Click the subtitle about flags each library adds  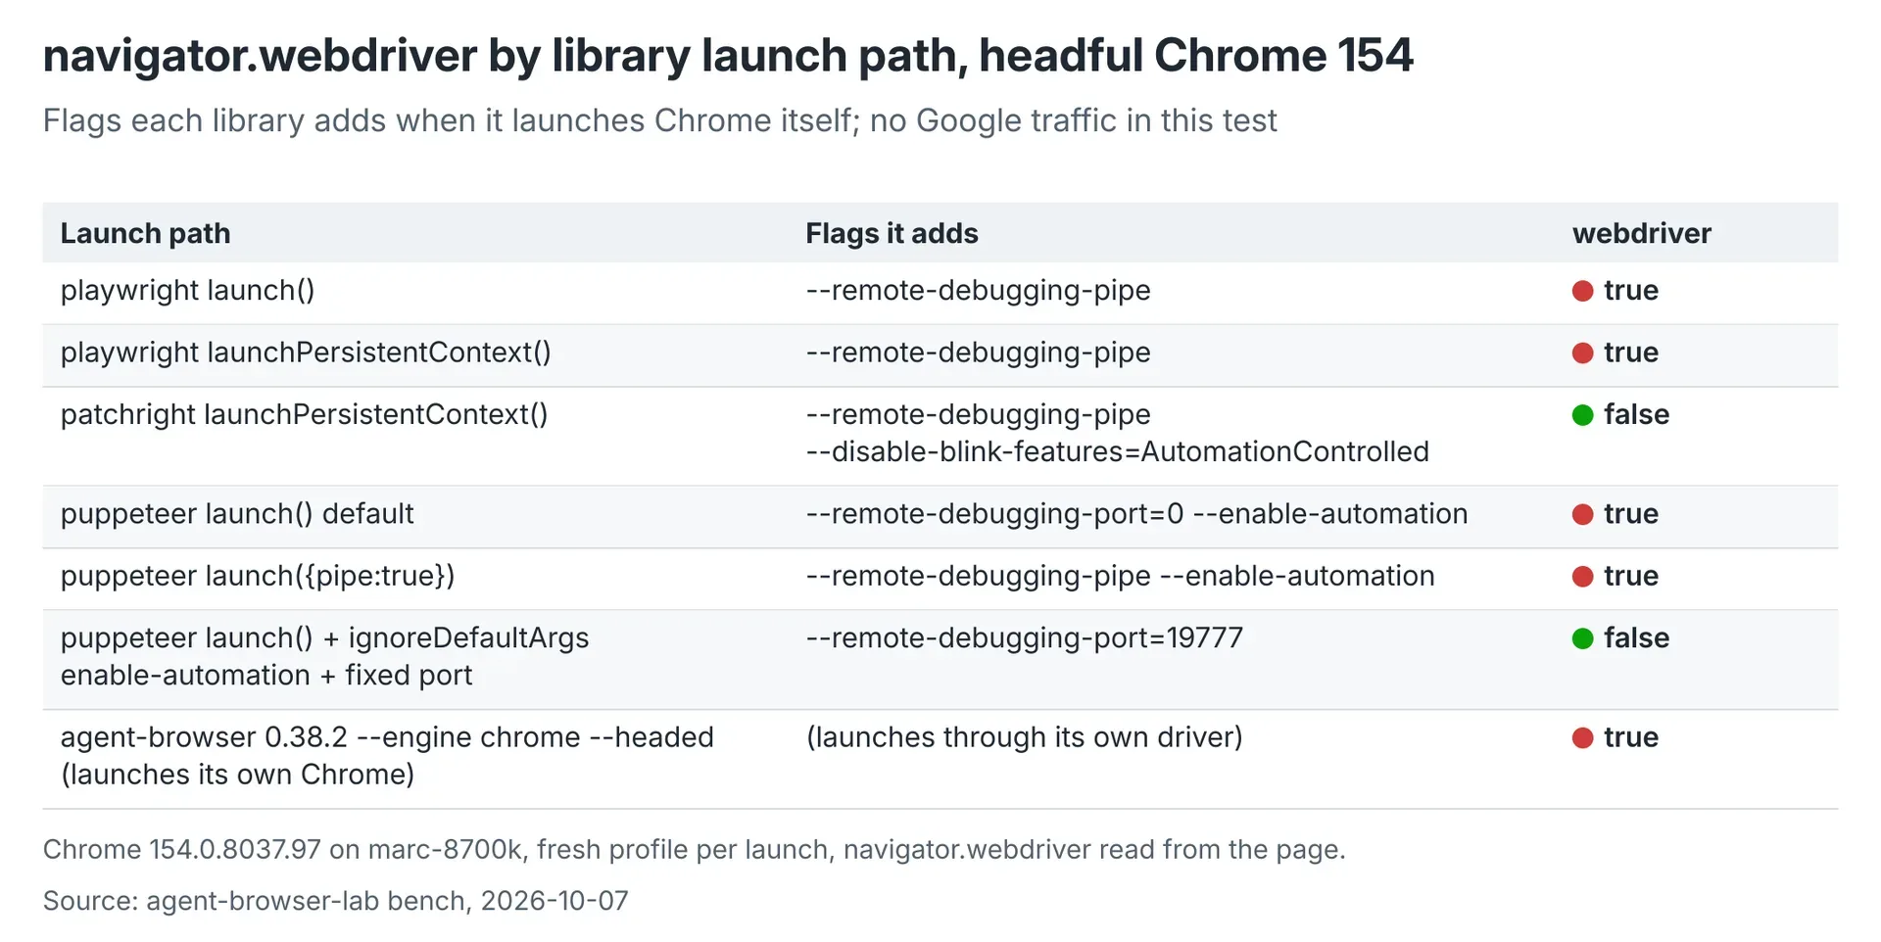pos(659,120)
